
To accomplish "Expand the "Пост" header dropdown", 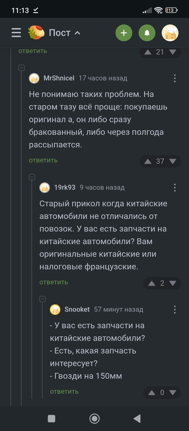I will (x=77, y=33).
